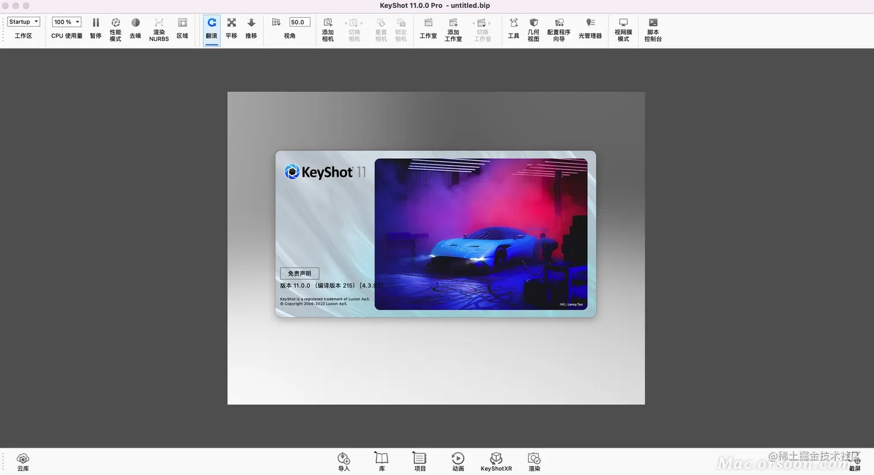Open the Startup workspace dropdown
This screenshot has width=874, height=475.
click(x=24, y=22)
